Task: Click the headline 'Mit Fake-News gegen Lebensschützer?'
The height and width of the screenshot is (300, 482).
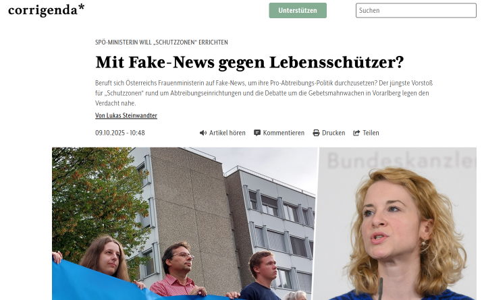Action: [250, 62]
